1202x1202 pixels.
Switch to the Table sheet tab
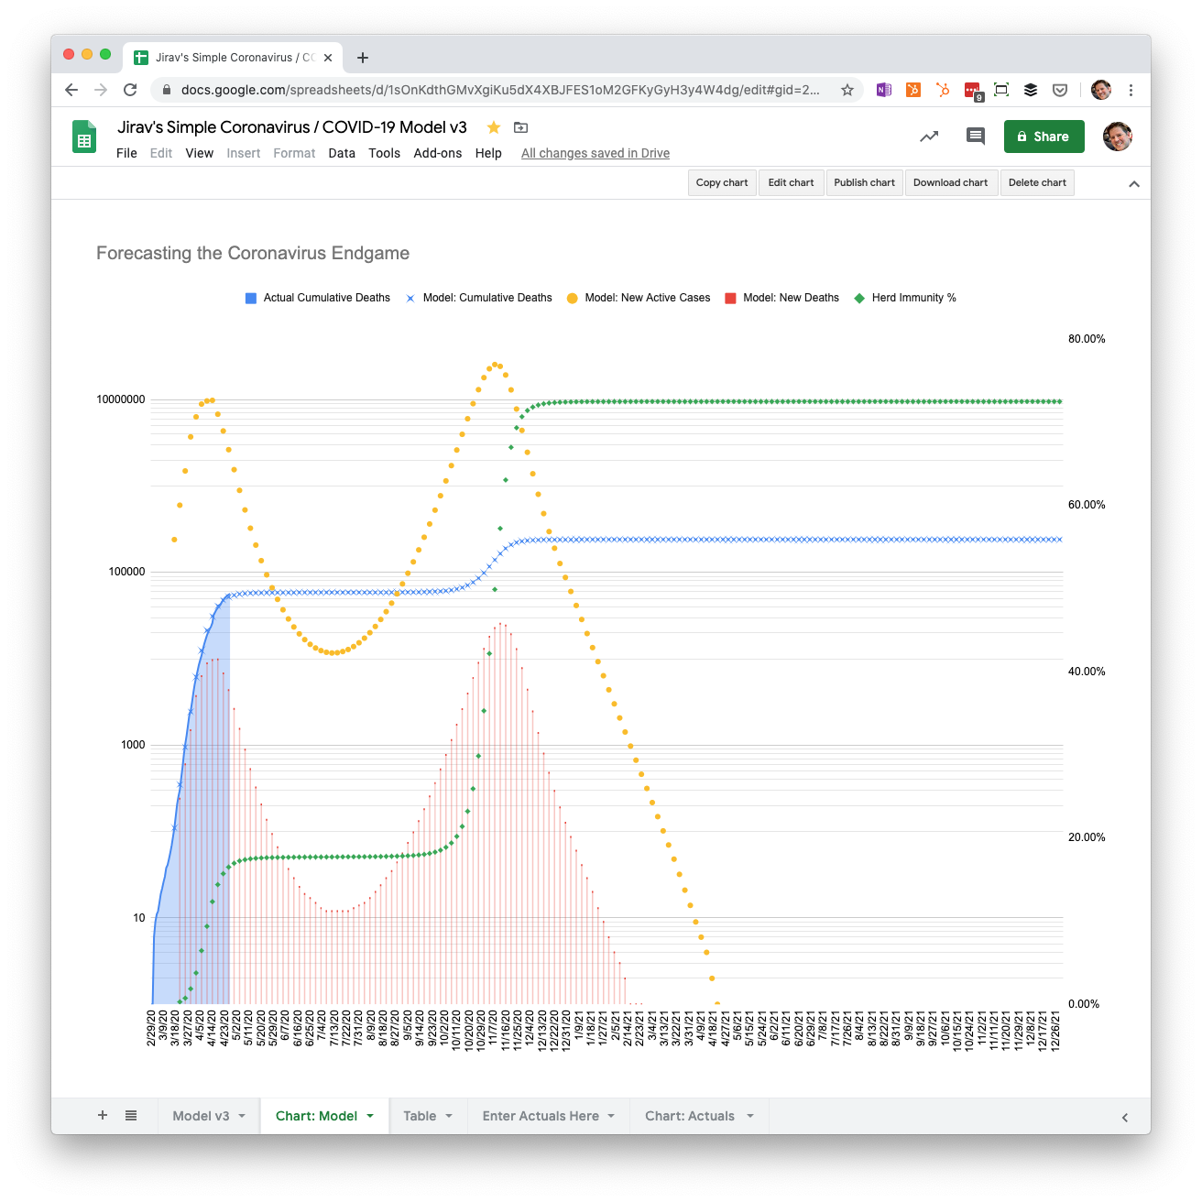coord(420,1116)
